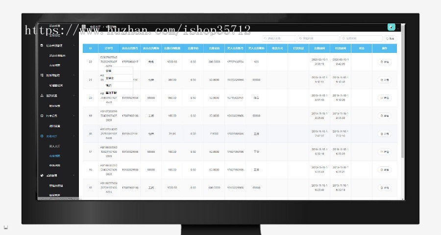Open 详情 for order ID 20
Viewport: 441px width, 235px height.
click(x=385, y=98)
